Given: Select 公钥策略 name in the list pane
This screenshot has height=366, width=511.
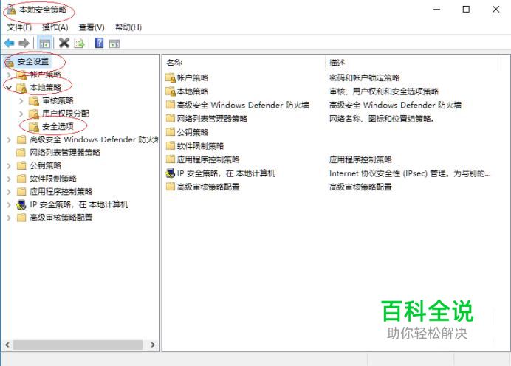Looking at the screenshot, I should [x=193, y=132].
